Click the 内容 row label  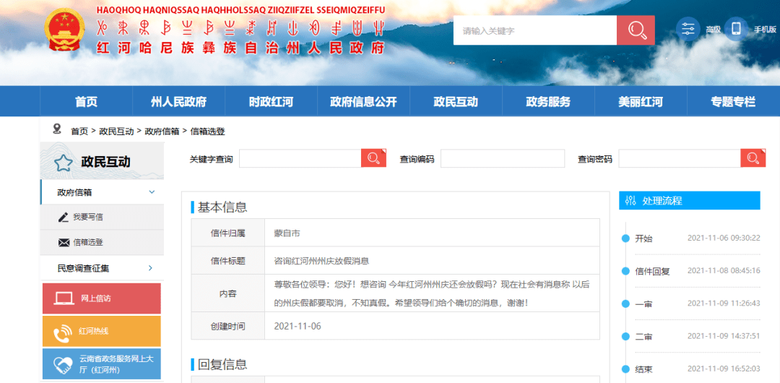click(227, 293)
